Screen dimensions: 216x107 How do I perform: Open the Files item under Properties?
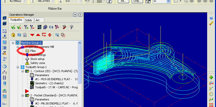(33, 51)
